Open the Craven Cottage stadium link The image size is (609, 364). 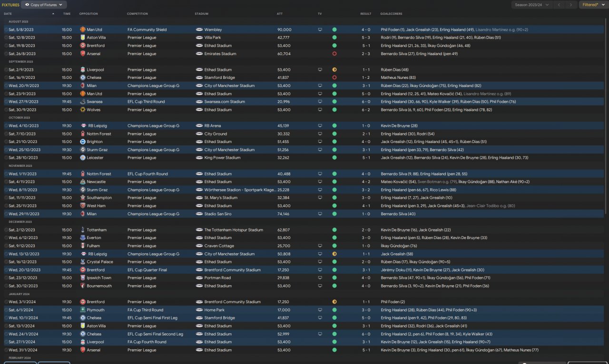click(219, 246)
